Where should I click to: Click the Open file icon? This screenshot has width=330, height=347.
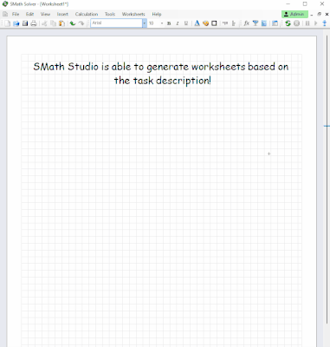pyautogui.click(x=16, y=23)
